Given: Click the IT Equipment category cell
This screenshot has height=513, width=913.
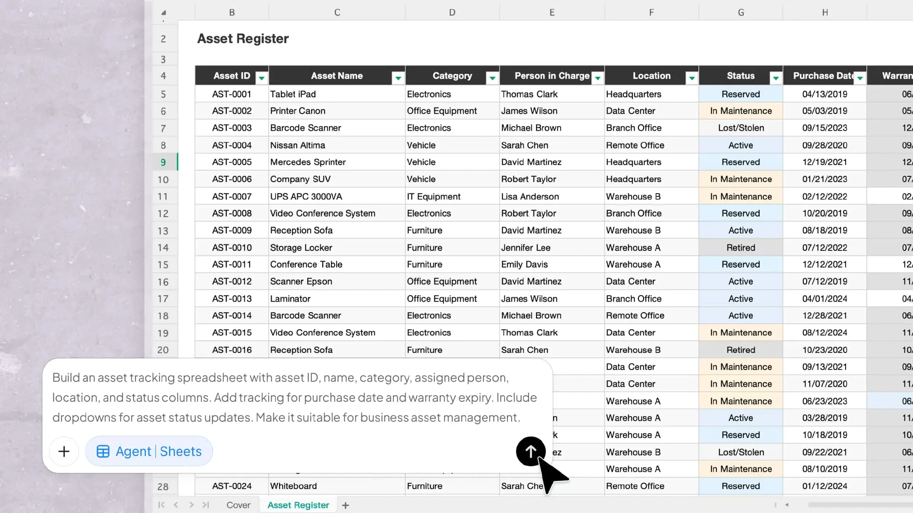Looking at the screenshot, I should pyautogui.click(x=452, y=196).
